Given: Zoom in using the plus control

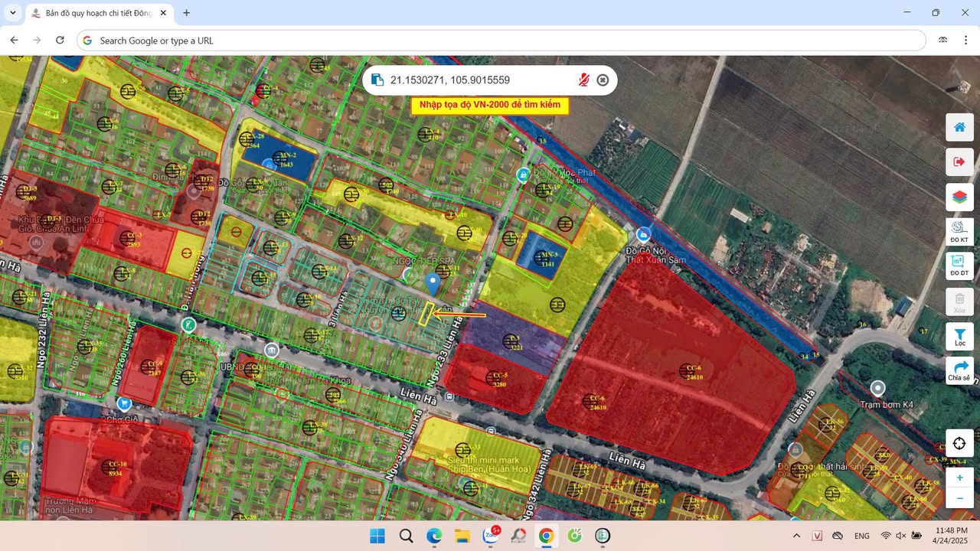Looking at the screenshot, I should point(959,478).
